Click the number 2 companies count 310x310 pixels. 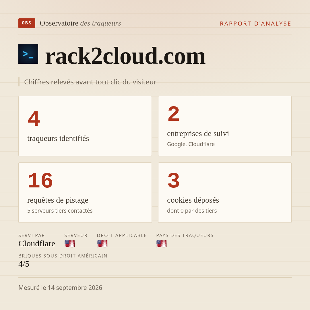click(x=174, y=114)
